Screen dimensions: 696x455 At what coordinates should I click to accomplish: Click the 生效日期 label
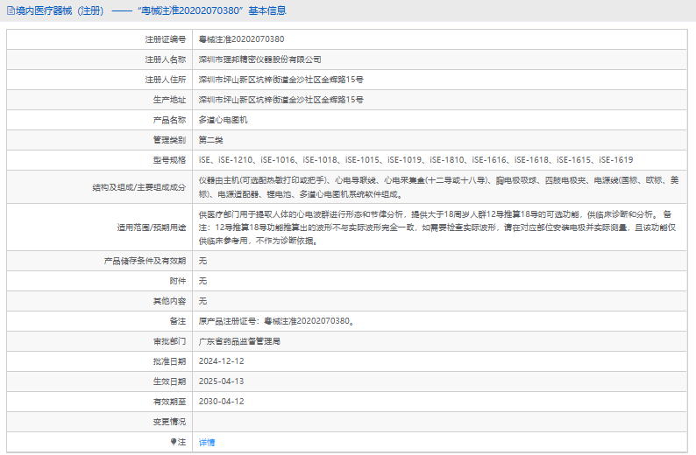169,381
